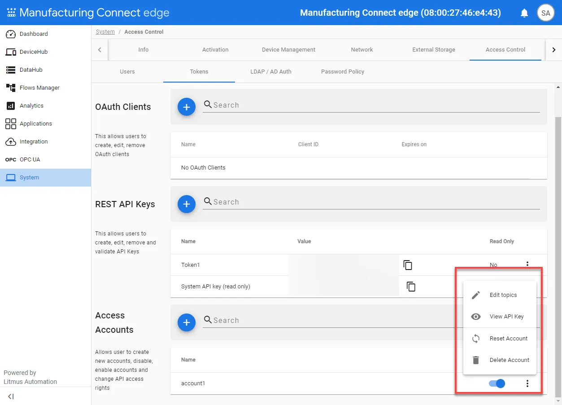The width and height of the screenshot is (562, 405).
Task: Add a new access account
Action: 187,322
